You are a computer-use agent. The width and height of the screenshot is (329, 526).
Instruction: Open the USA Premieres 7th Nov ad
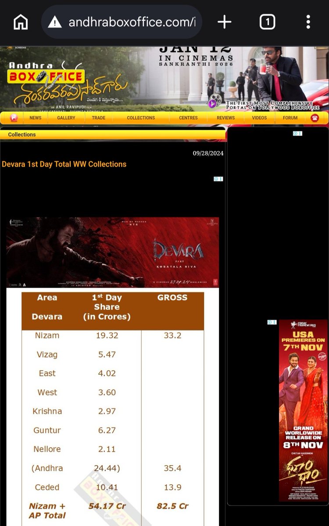coord(303,410)
